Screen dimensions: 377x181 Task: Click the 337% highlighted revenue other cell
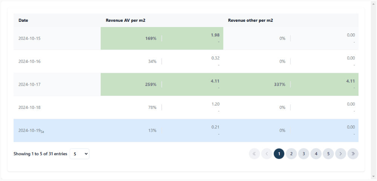[x=279, y=84]
